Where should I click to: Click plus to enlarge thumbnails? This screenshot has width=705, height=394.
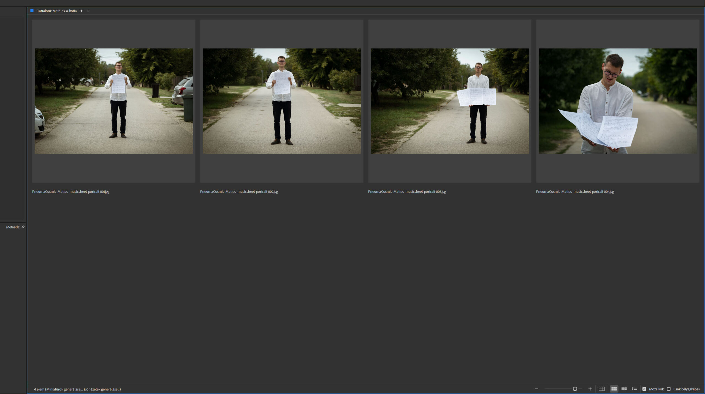(590, 389)
